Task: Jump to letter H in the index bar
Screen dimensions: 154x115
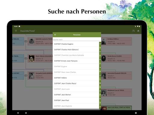Action: (100, 71)
